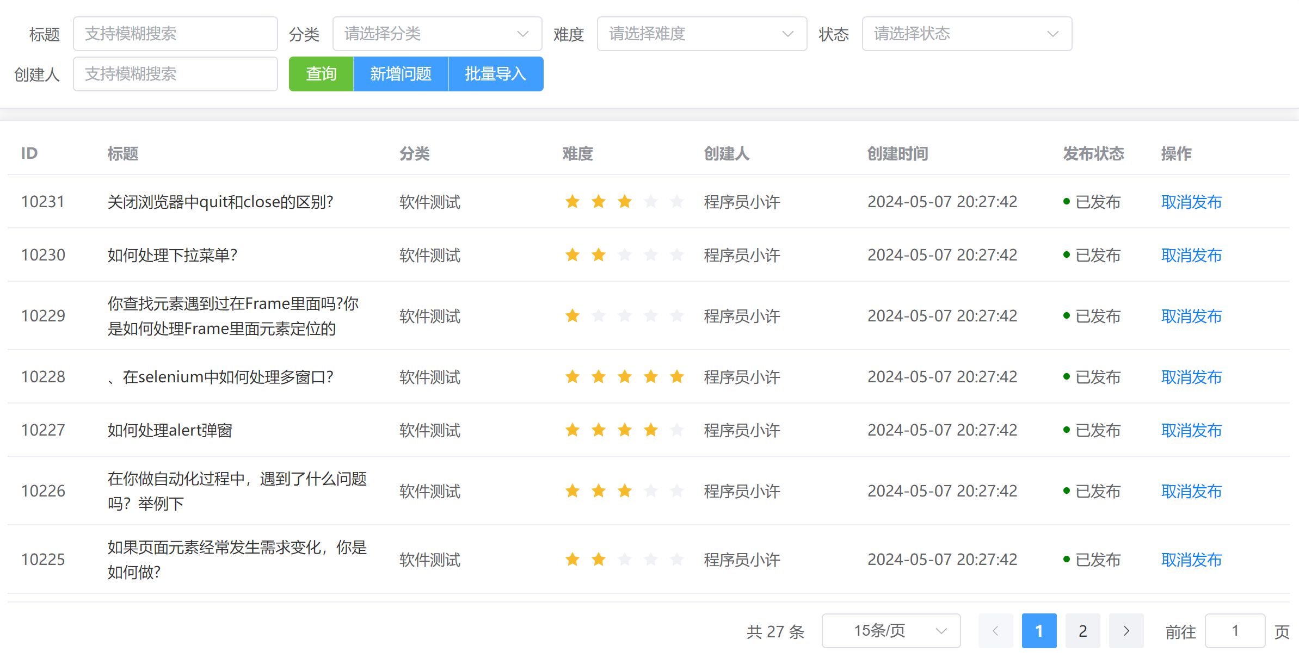Change the 15条/页 page size selector
The height and width of the screenshot is (658, 1299).
pyautogui.click(x=891, y=631)
